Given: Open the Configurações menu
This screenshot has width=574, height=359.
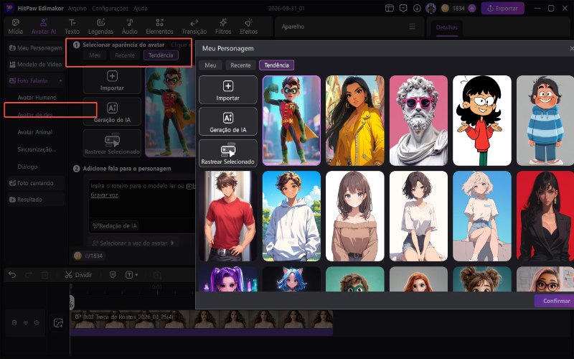Looking at the screenshot, I should point(110,8).
